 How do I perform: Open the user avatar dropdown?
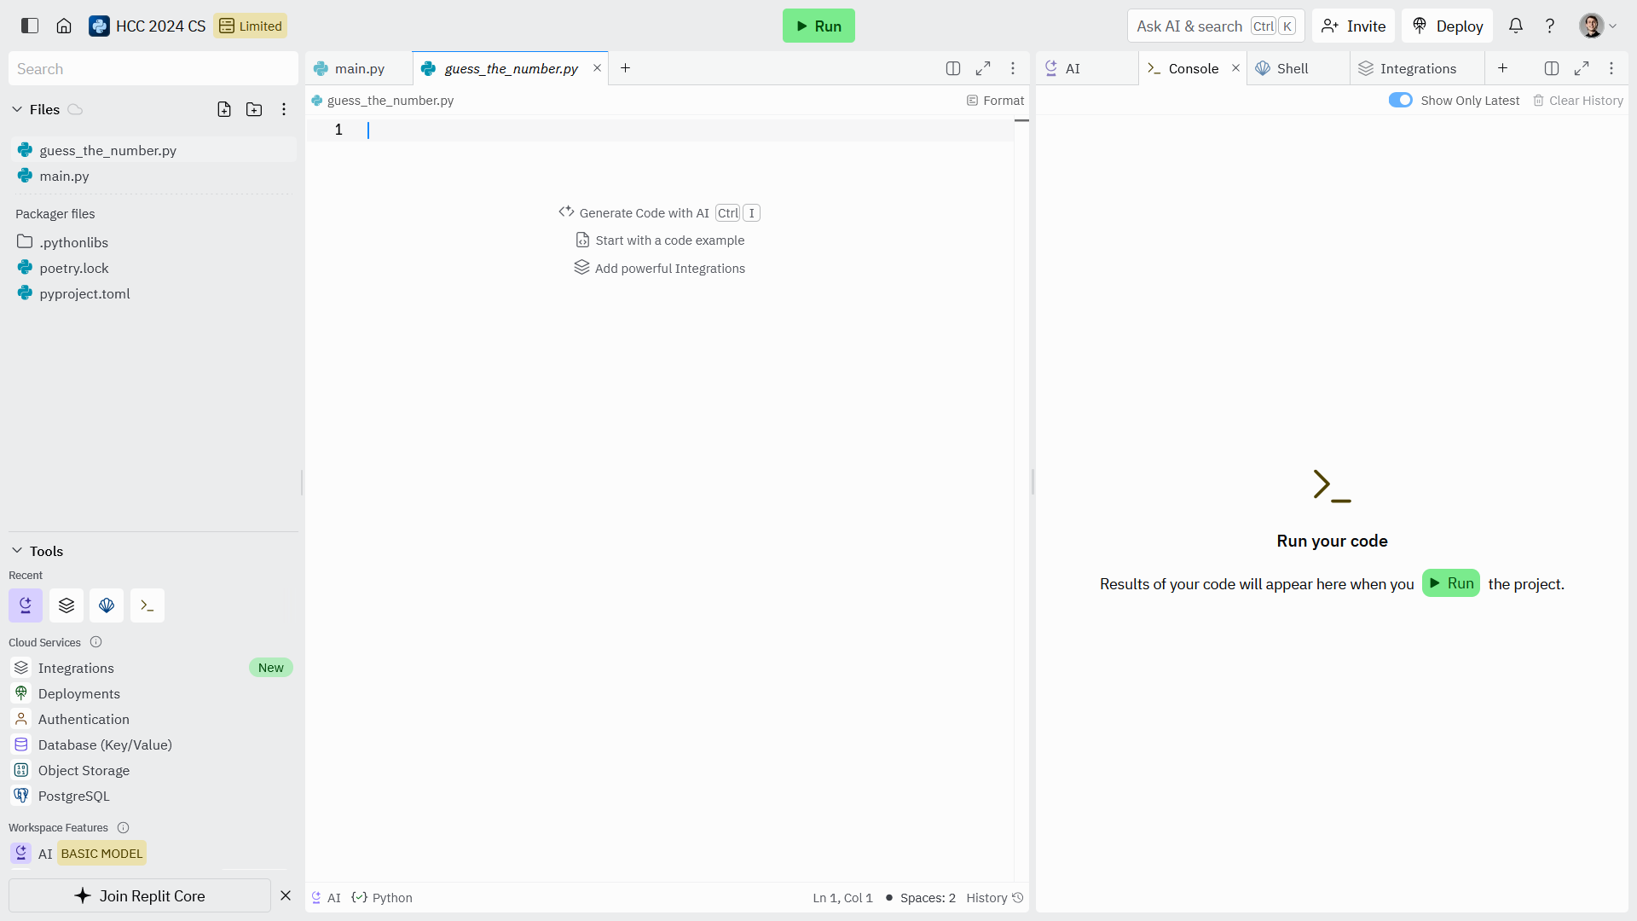pyautogui.click(x=1598, y=26)
